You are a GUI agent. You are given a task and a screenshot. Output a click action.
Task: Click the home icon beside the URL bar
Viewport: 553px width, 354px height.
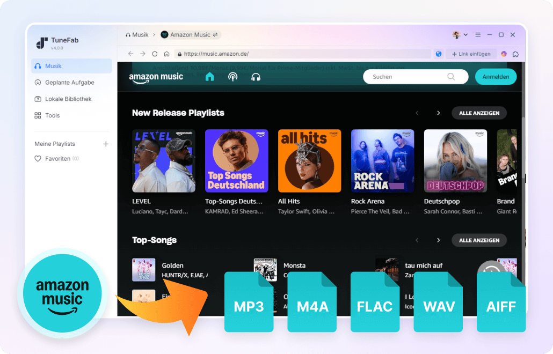pyautogui.click(x=166, y=54)
